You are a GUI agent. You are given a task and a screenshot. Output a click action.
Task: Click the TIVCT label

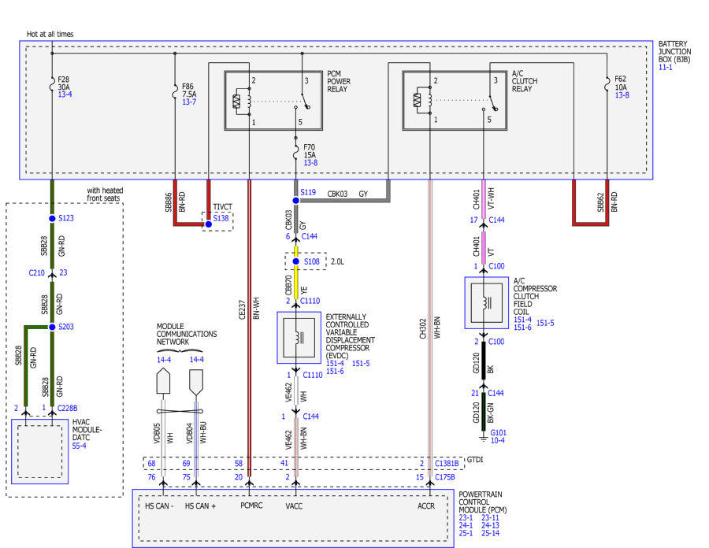tap(222, 207)
